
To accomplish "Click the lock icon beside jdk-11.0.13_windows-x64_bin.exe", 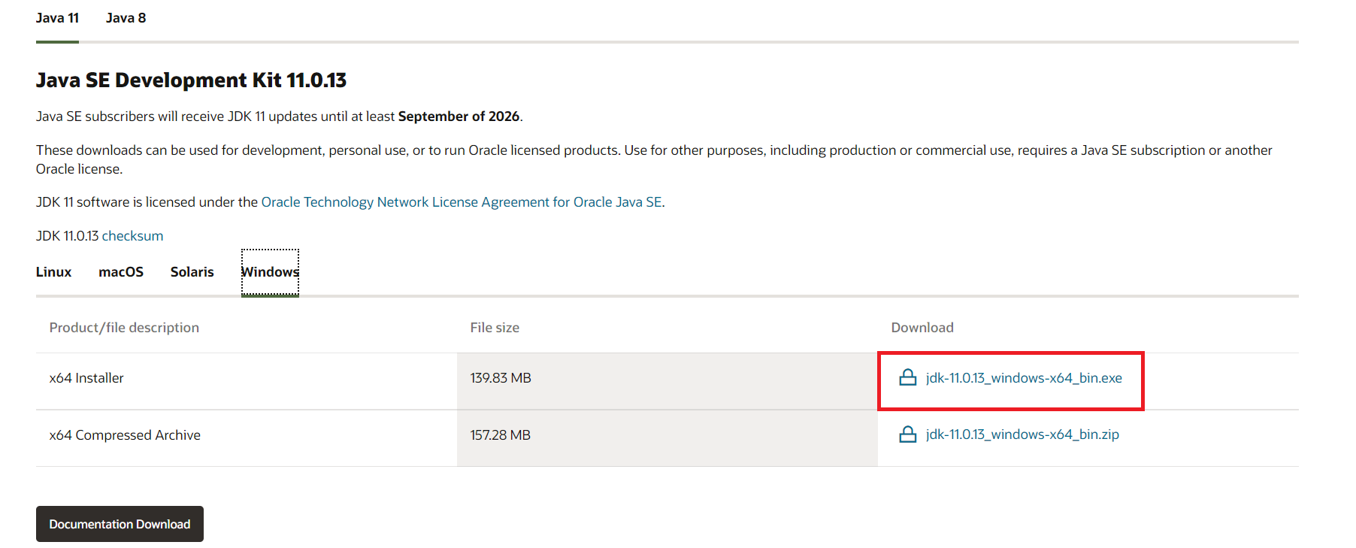I will click(x=908, y=377).
